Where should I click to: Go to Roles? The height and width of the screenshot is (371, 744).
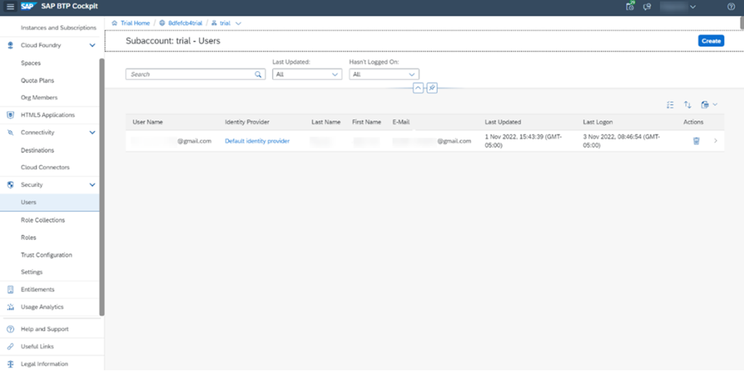pyautogui.click(x=28, y=237)
